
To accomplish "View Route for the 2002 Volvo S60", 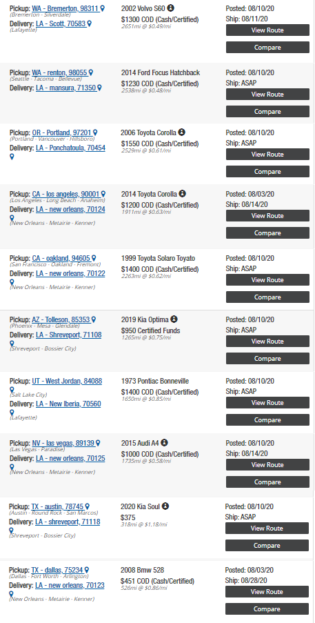I will [268, 30].
